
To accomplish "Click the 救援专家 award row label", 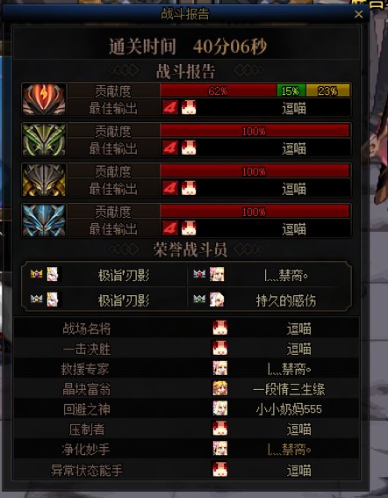I will pyautogui.click(x=85, y=369).
